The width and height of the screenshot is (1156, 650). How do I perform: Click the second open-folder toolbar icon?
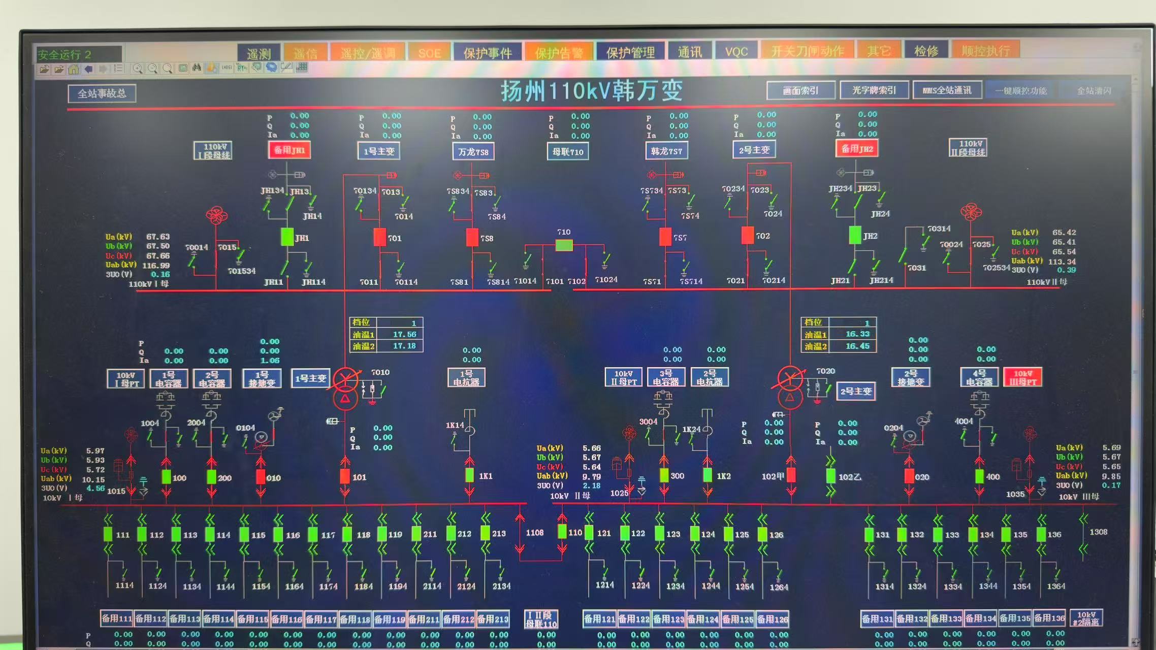pyautogui.click(x=59, y=69)
